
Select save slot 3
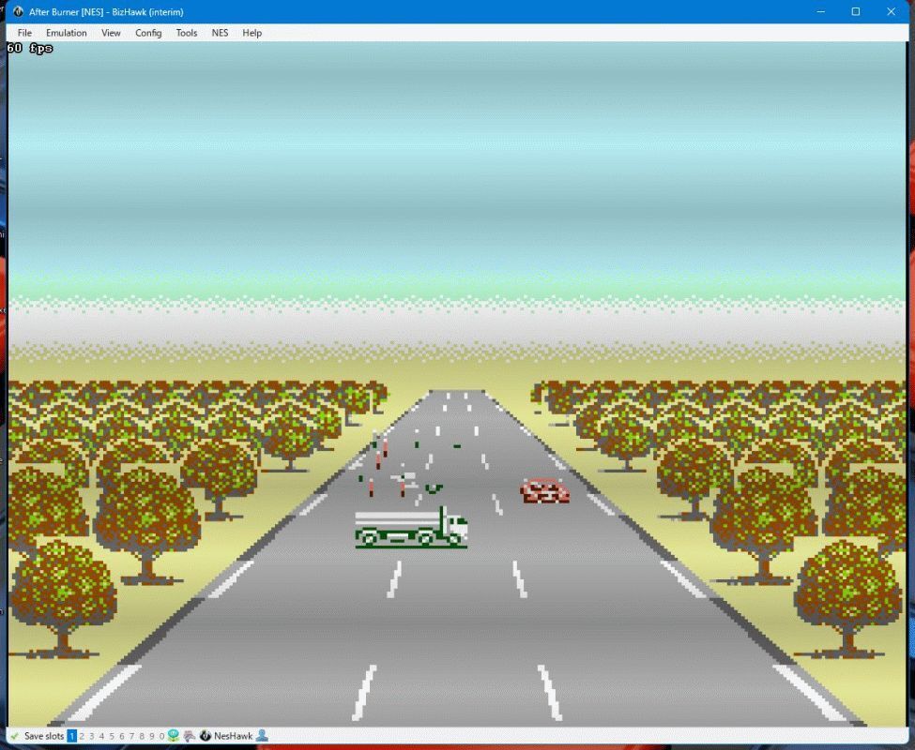[92, 736]
